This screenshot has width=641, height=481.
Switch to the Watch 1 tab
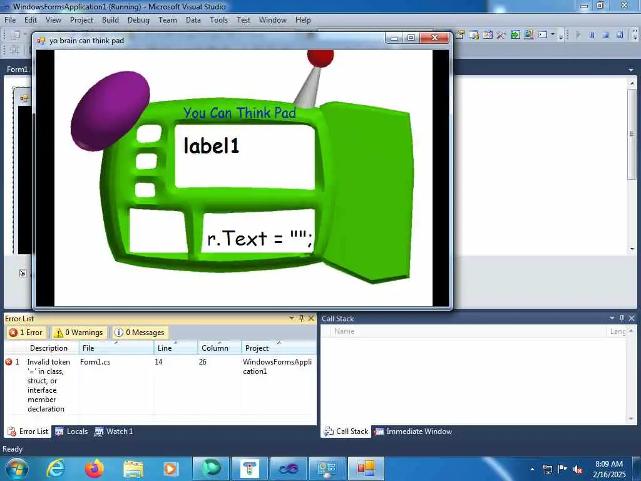114,432
